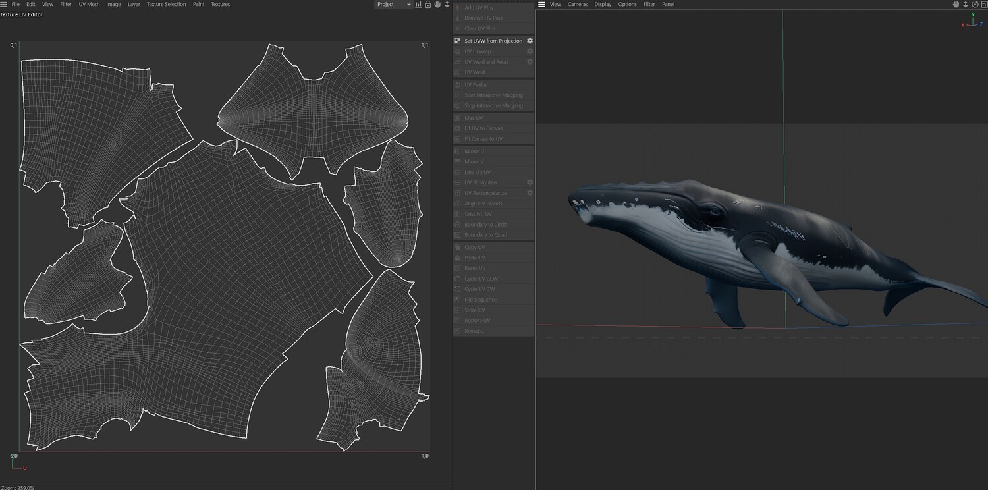
Task: Click the zoom dolly icon in UV editor
Action: coord(447,5)
